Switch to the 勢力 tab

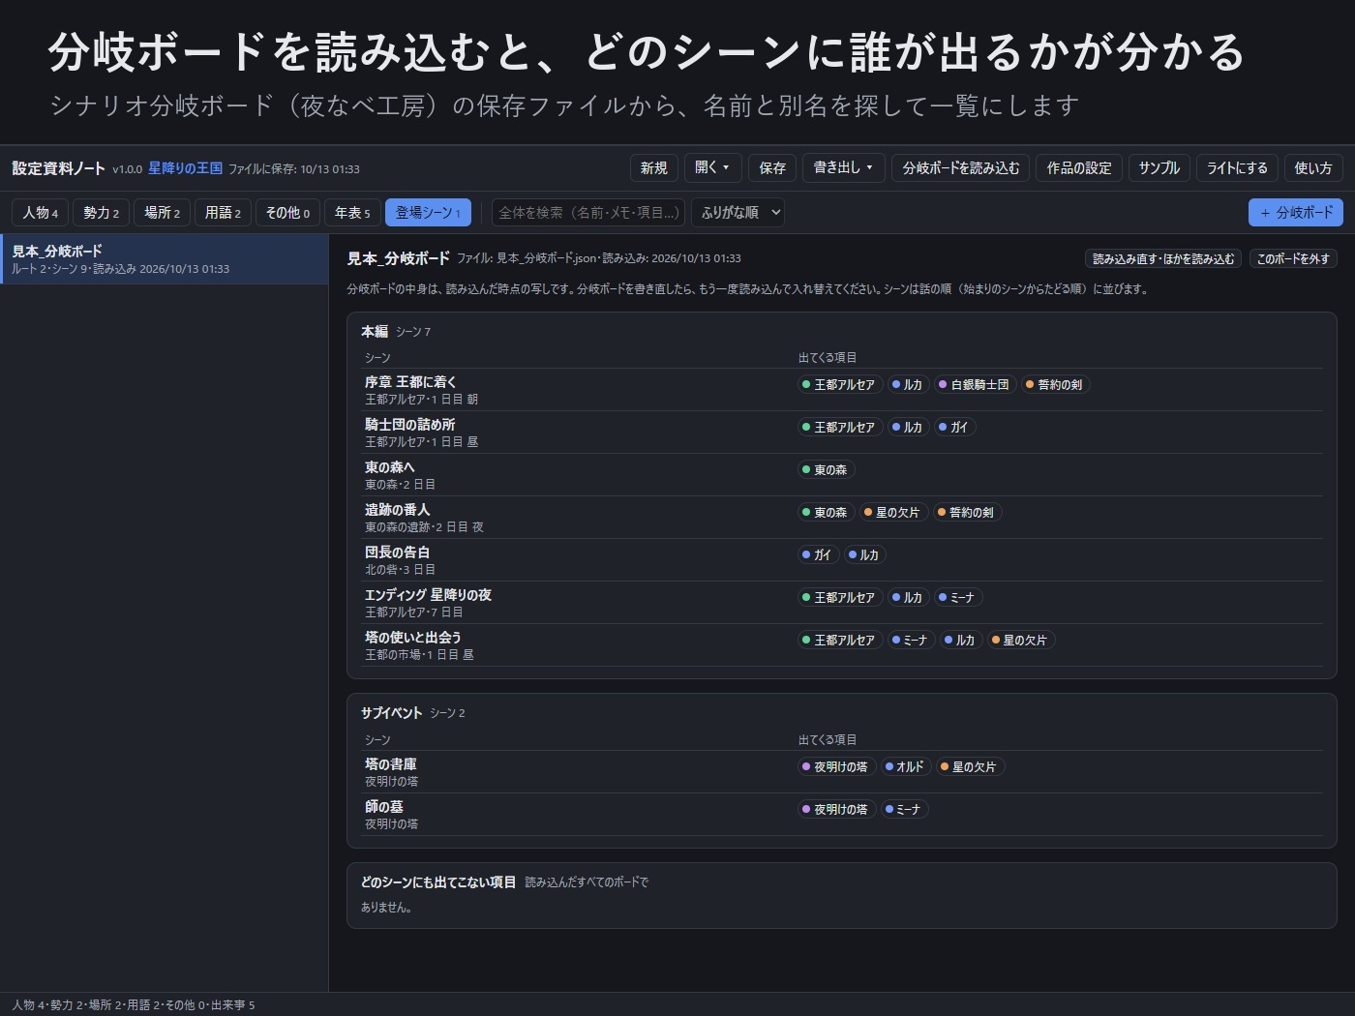coord(102,213)
